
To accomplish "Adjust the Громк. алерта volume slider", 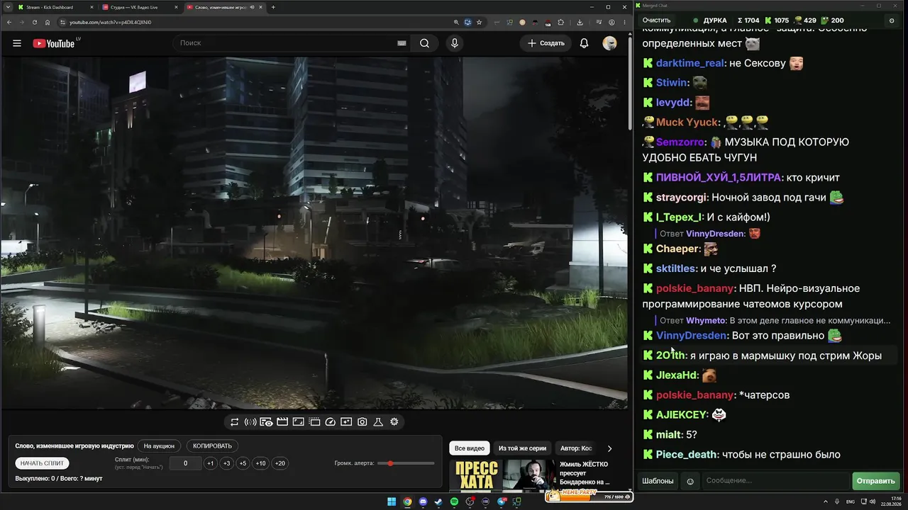I will click(x=407, y=463).
